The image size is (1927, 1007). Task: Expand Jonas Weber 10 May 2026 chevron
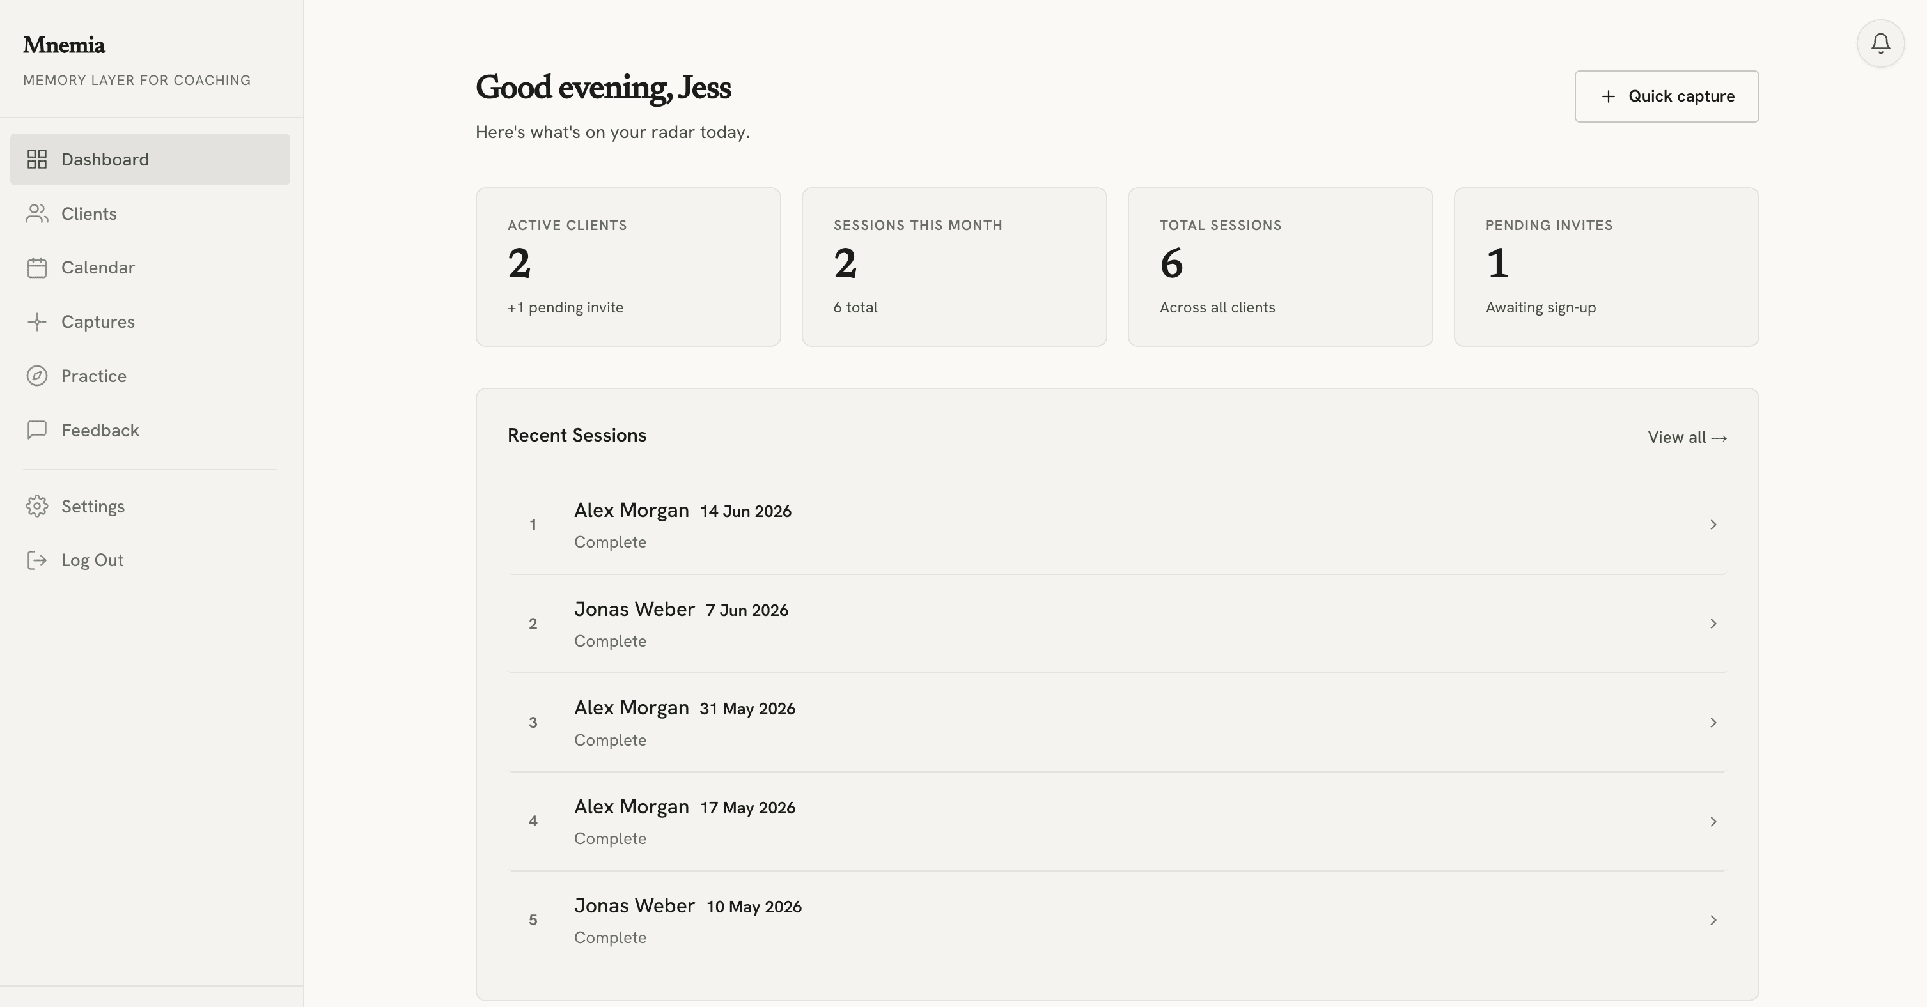[x=1712, y=920]
